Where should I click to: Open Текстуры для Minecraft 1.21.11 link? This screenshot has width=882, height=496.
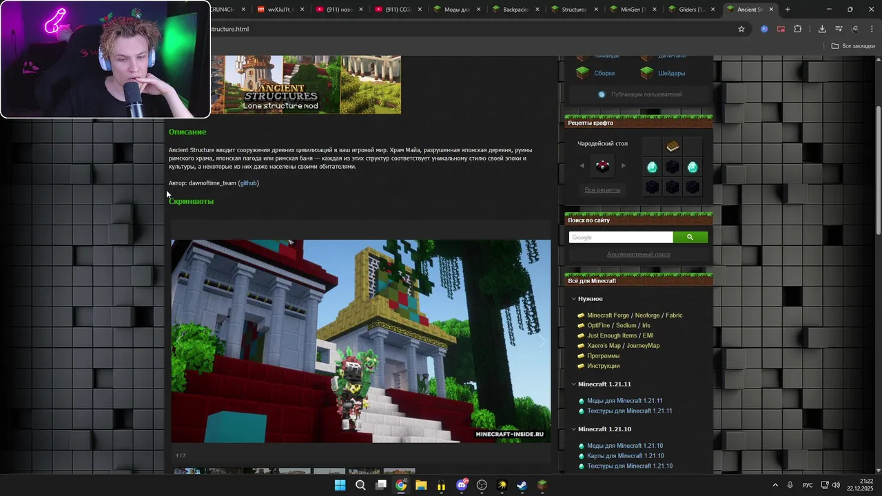pos(629,411)
